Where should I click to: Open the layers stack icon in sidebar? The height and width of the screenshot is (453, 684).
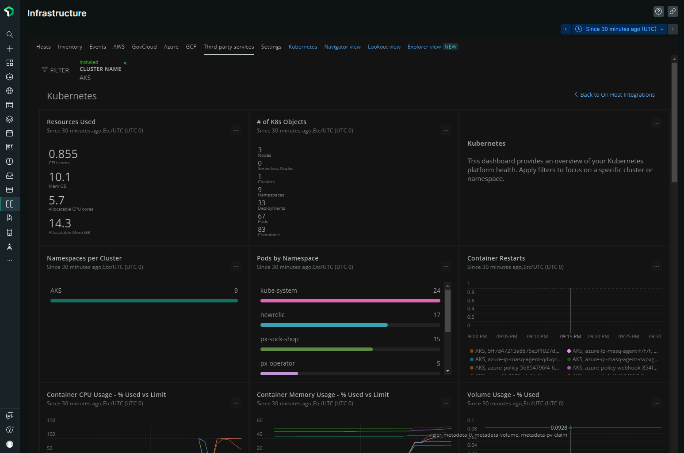point(10,119)
